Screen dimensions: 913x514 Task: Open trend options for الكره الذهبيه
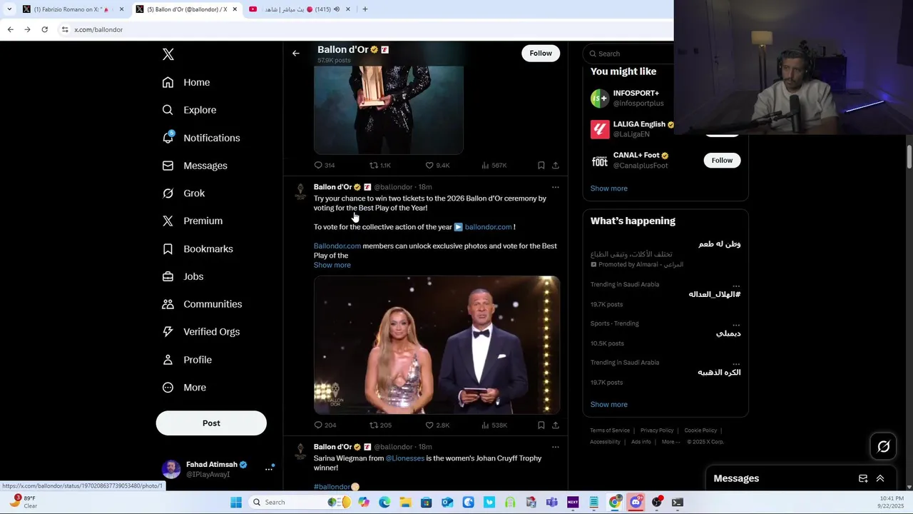click(736, 363)
